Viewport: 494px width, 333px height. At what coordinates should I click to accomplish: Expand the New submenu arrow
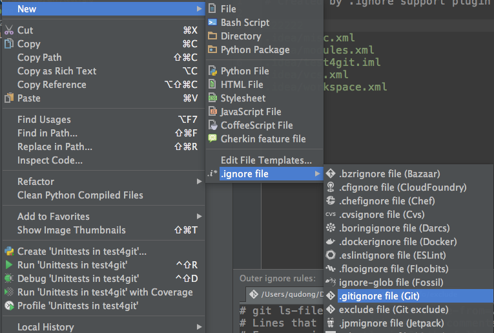pos(199,9)
